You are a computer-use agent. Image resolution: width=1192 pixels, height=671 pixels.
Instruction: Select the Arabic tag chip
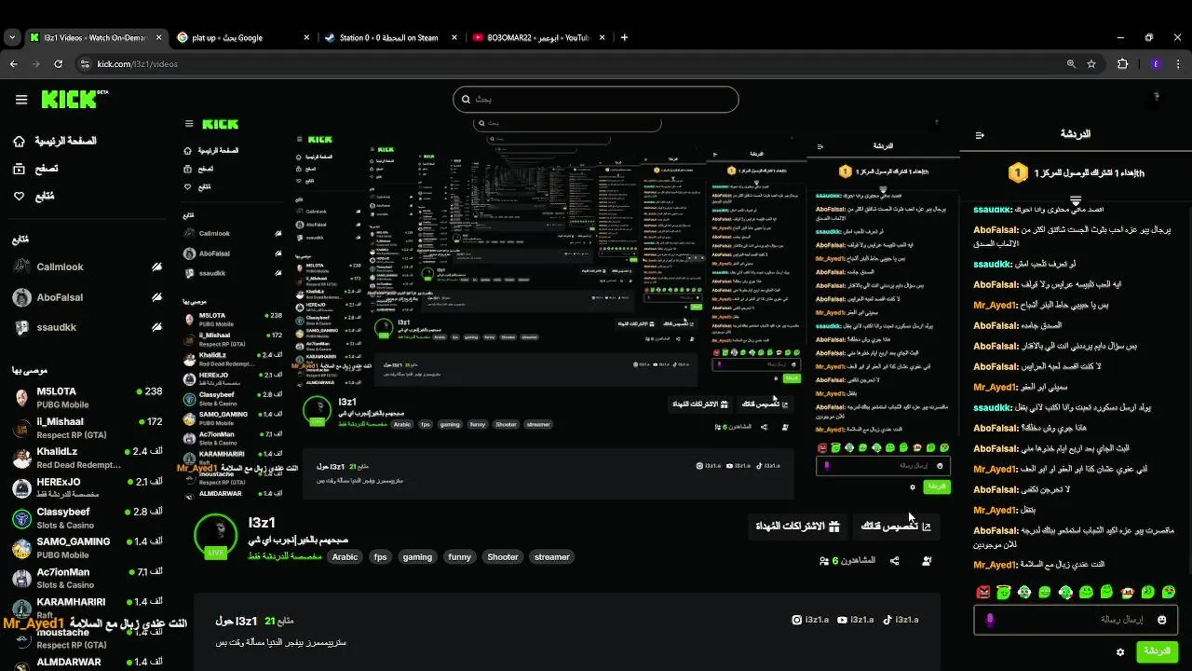coord(345,557)
